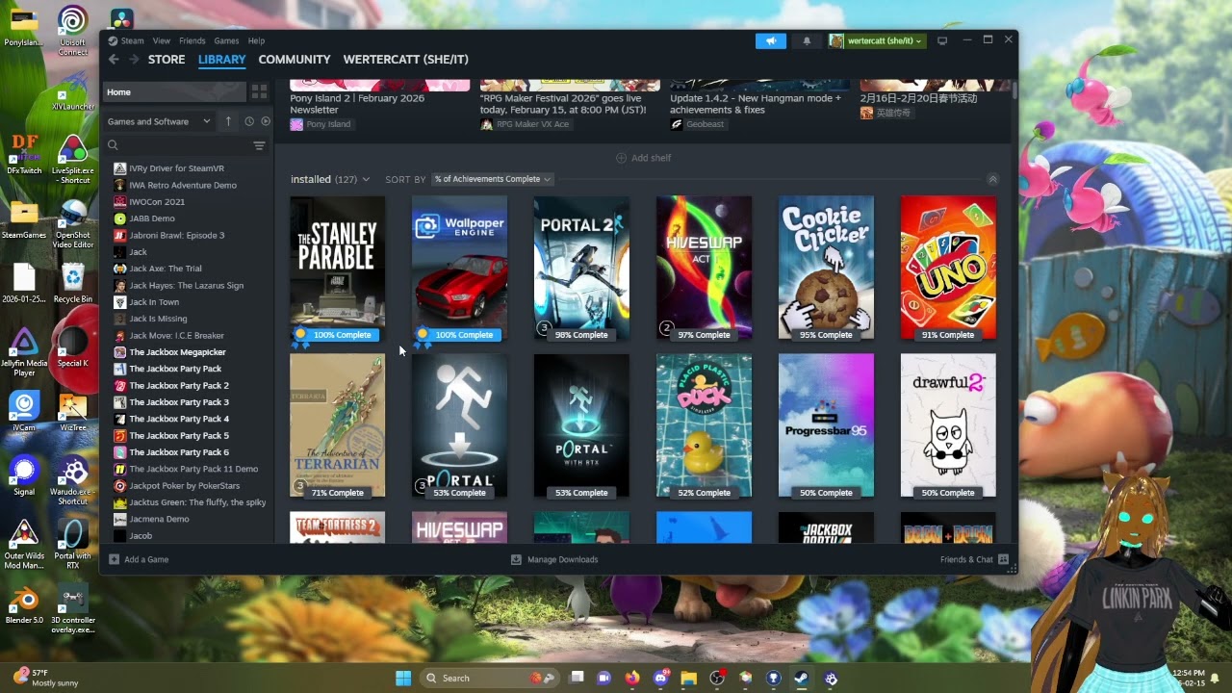Select Home in the library sidebar

coord(174,91)
